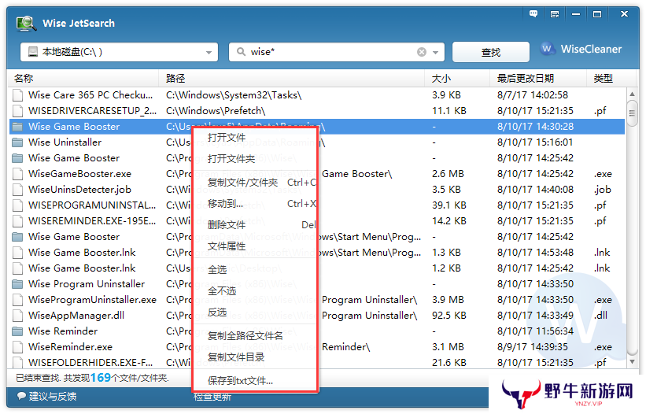Image resolution: width=646 pixels, height=414 pixels.
Task: Expand the search history dropdown arrow
Action: point(435,52)
